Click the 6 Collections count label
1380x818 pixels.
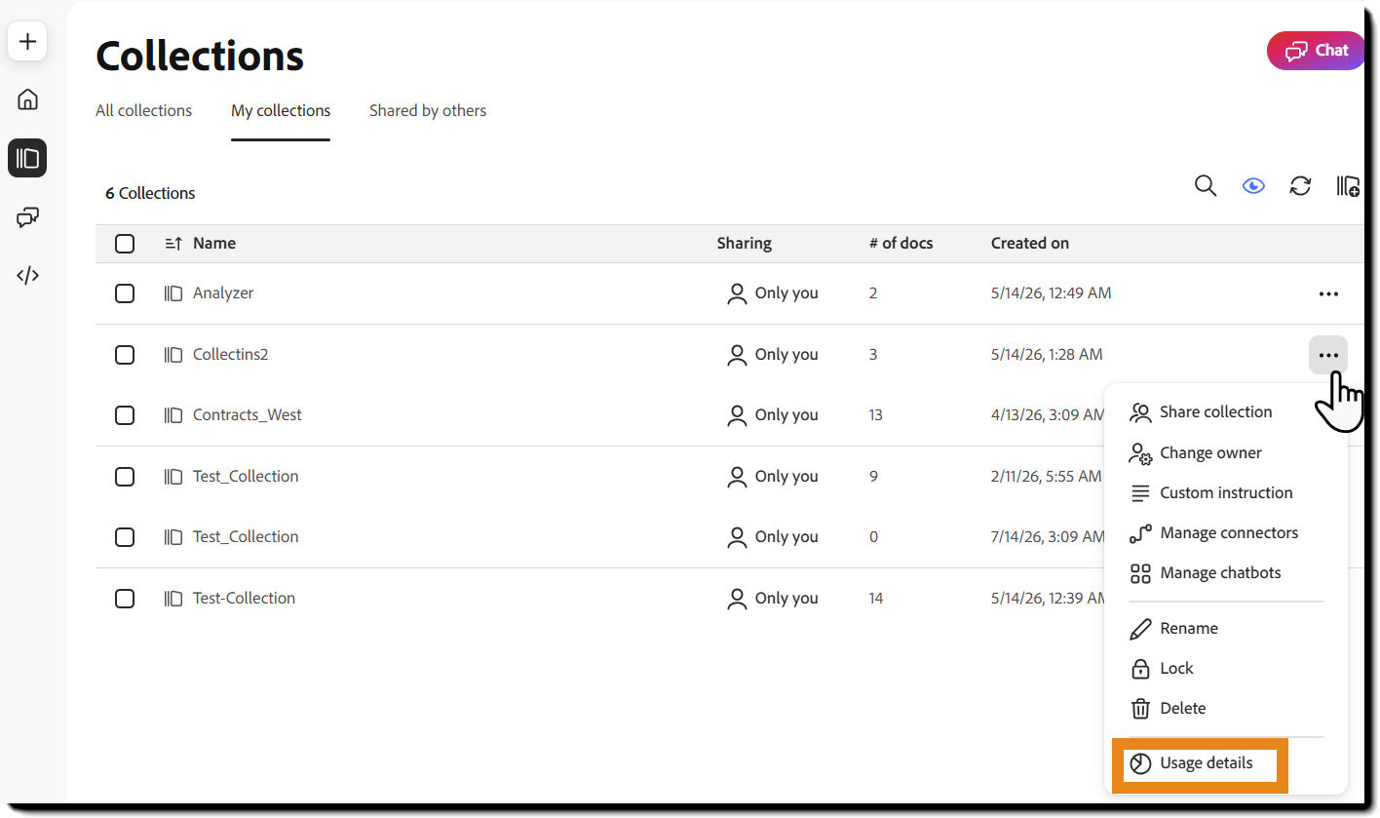coord(150,193)
